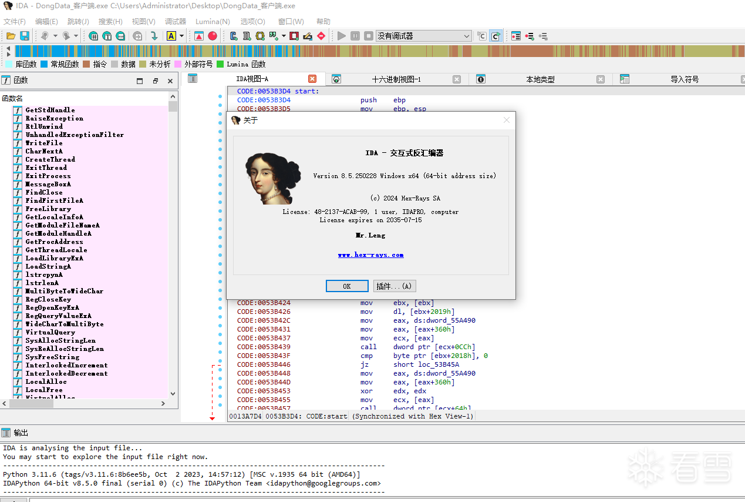Image resolution: width=745 pixels, height=502 pixels.
Task: Close the 十六进制视图-1 tab
Action: [457, 79]
